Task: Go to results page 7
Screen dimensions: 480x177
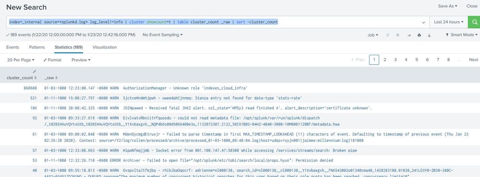Action: point(438,59)
